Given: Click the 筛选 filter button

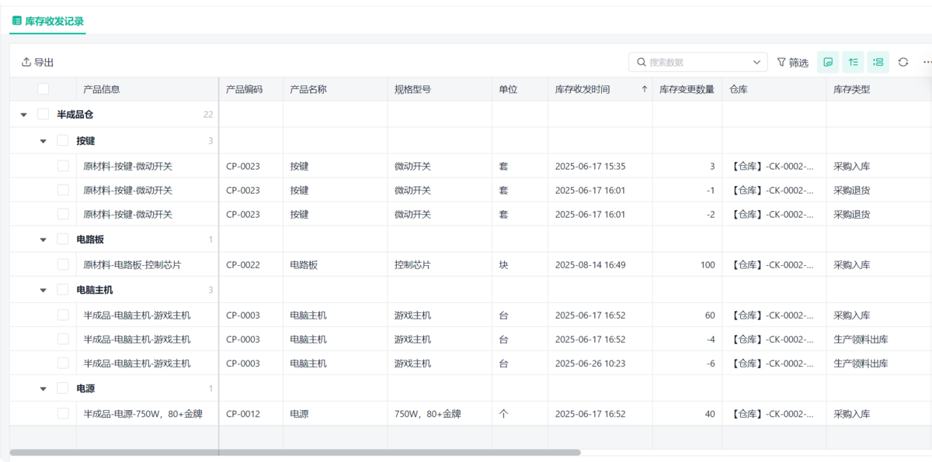Looking at the screenshot, I should (792, 62).
